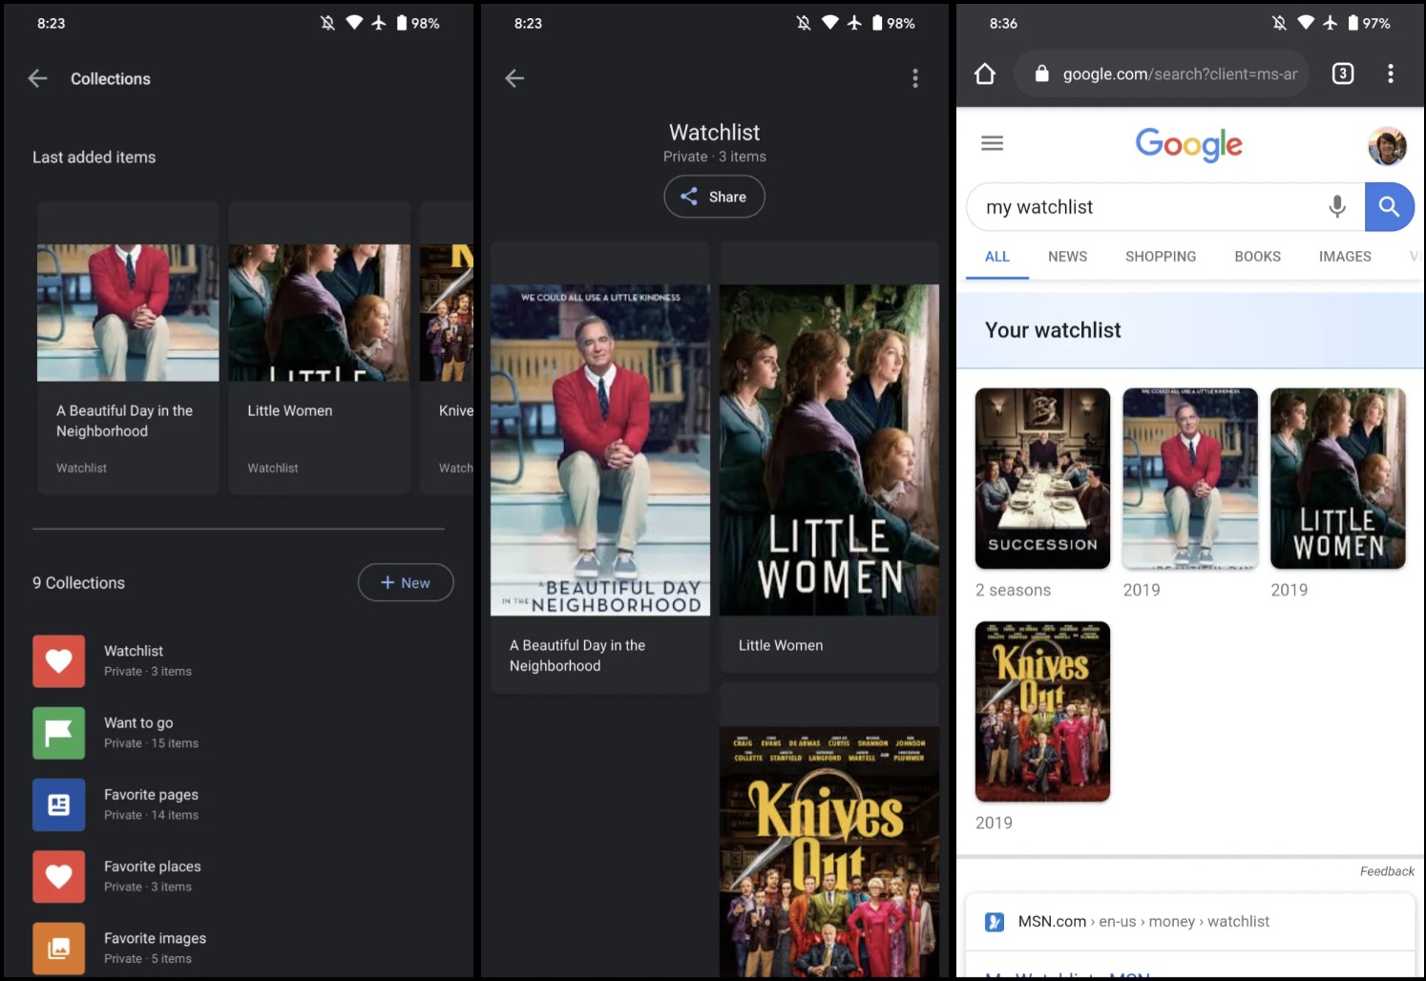Open the Beautiful Day poster in Google watchlist
The height and width of the screenshot is (981, 1426).
(x=1190, y=478)
